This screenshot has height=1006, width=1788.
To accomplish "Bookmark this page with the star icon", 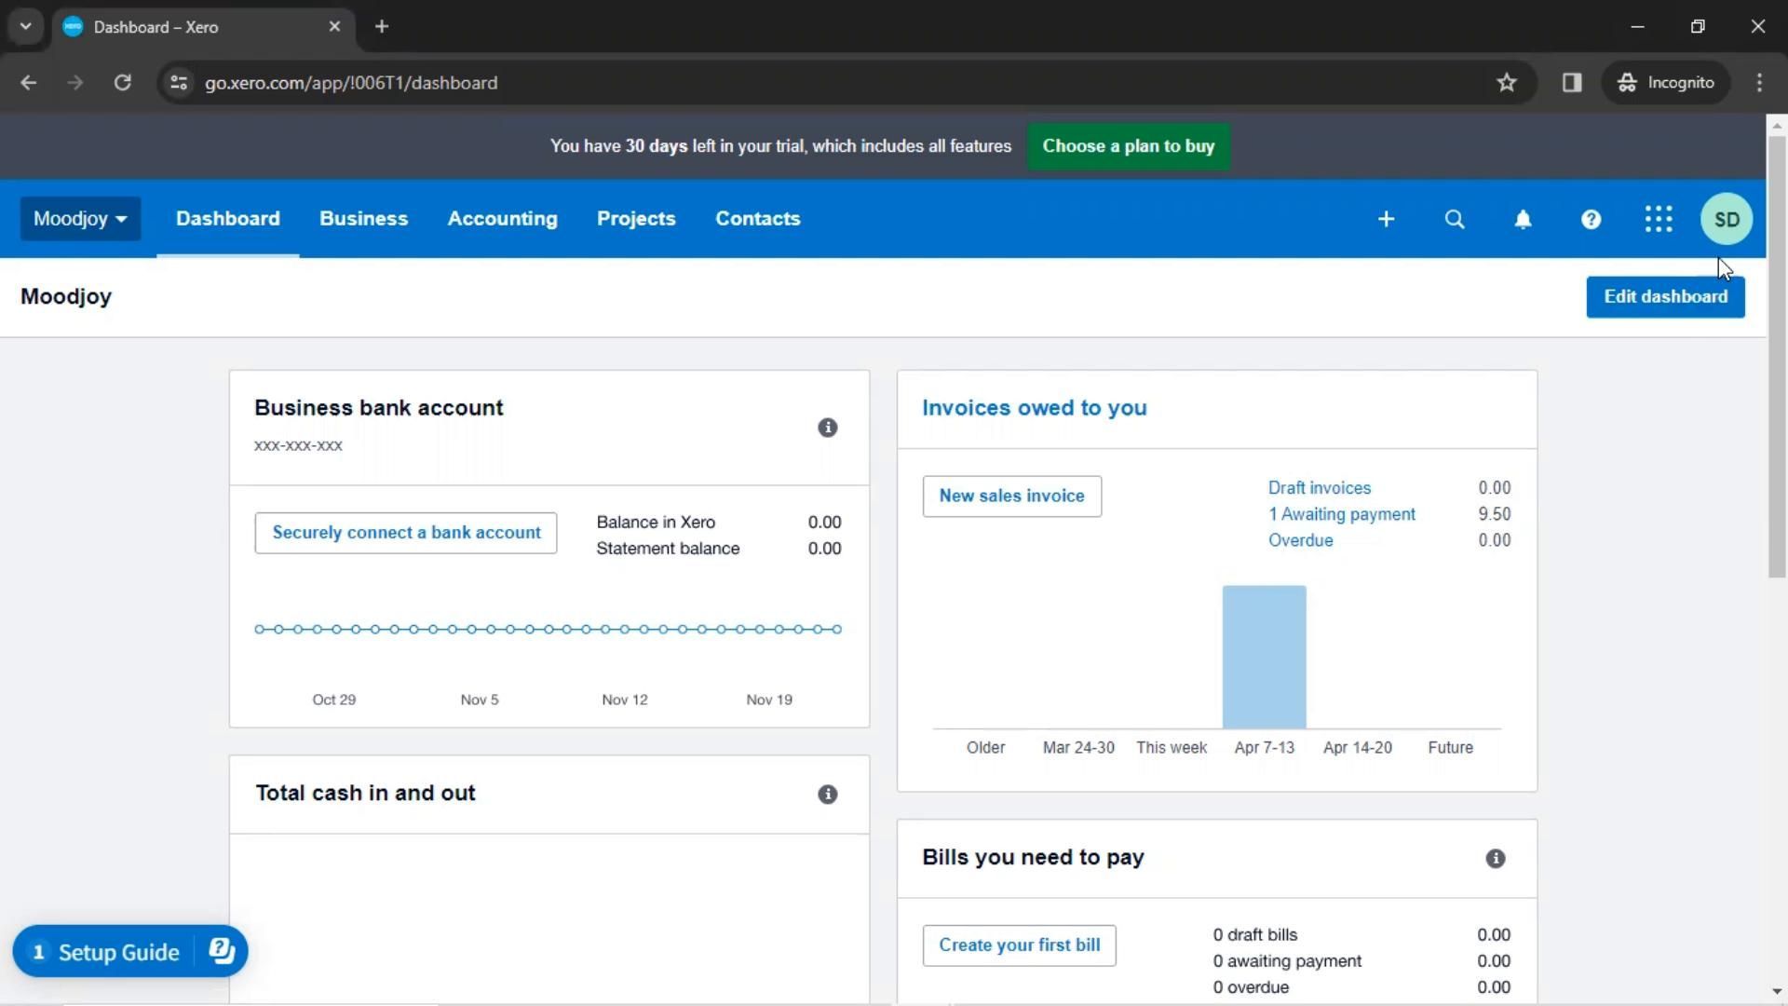I will point(1506,83).
